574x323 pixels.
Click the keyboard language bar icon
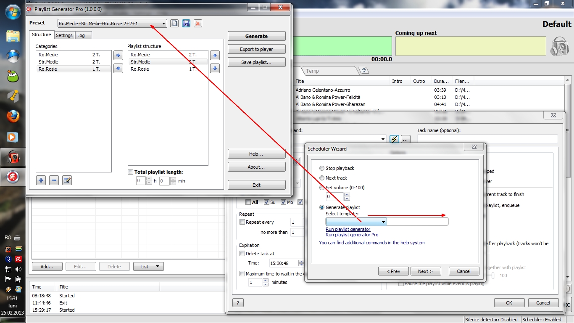coord(18,238)
